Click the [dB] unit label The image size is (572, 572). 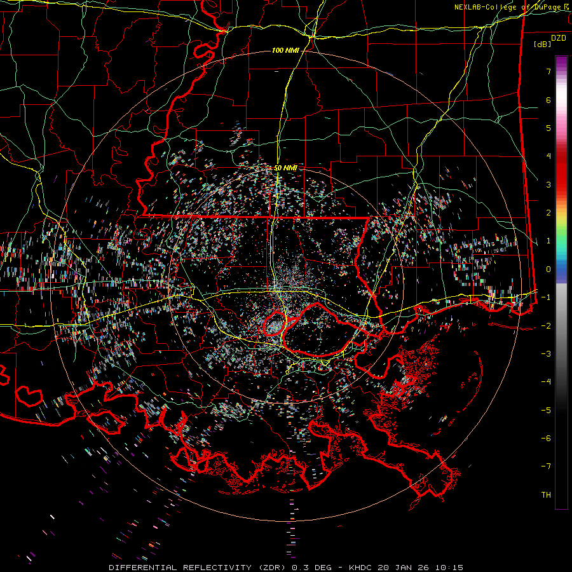tap(542, 44)
